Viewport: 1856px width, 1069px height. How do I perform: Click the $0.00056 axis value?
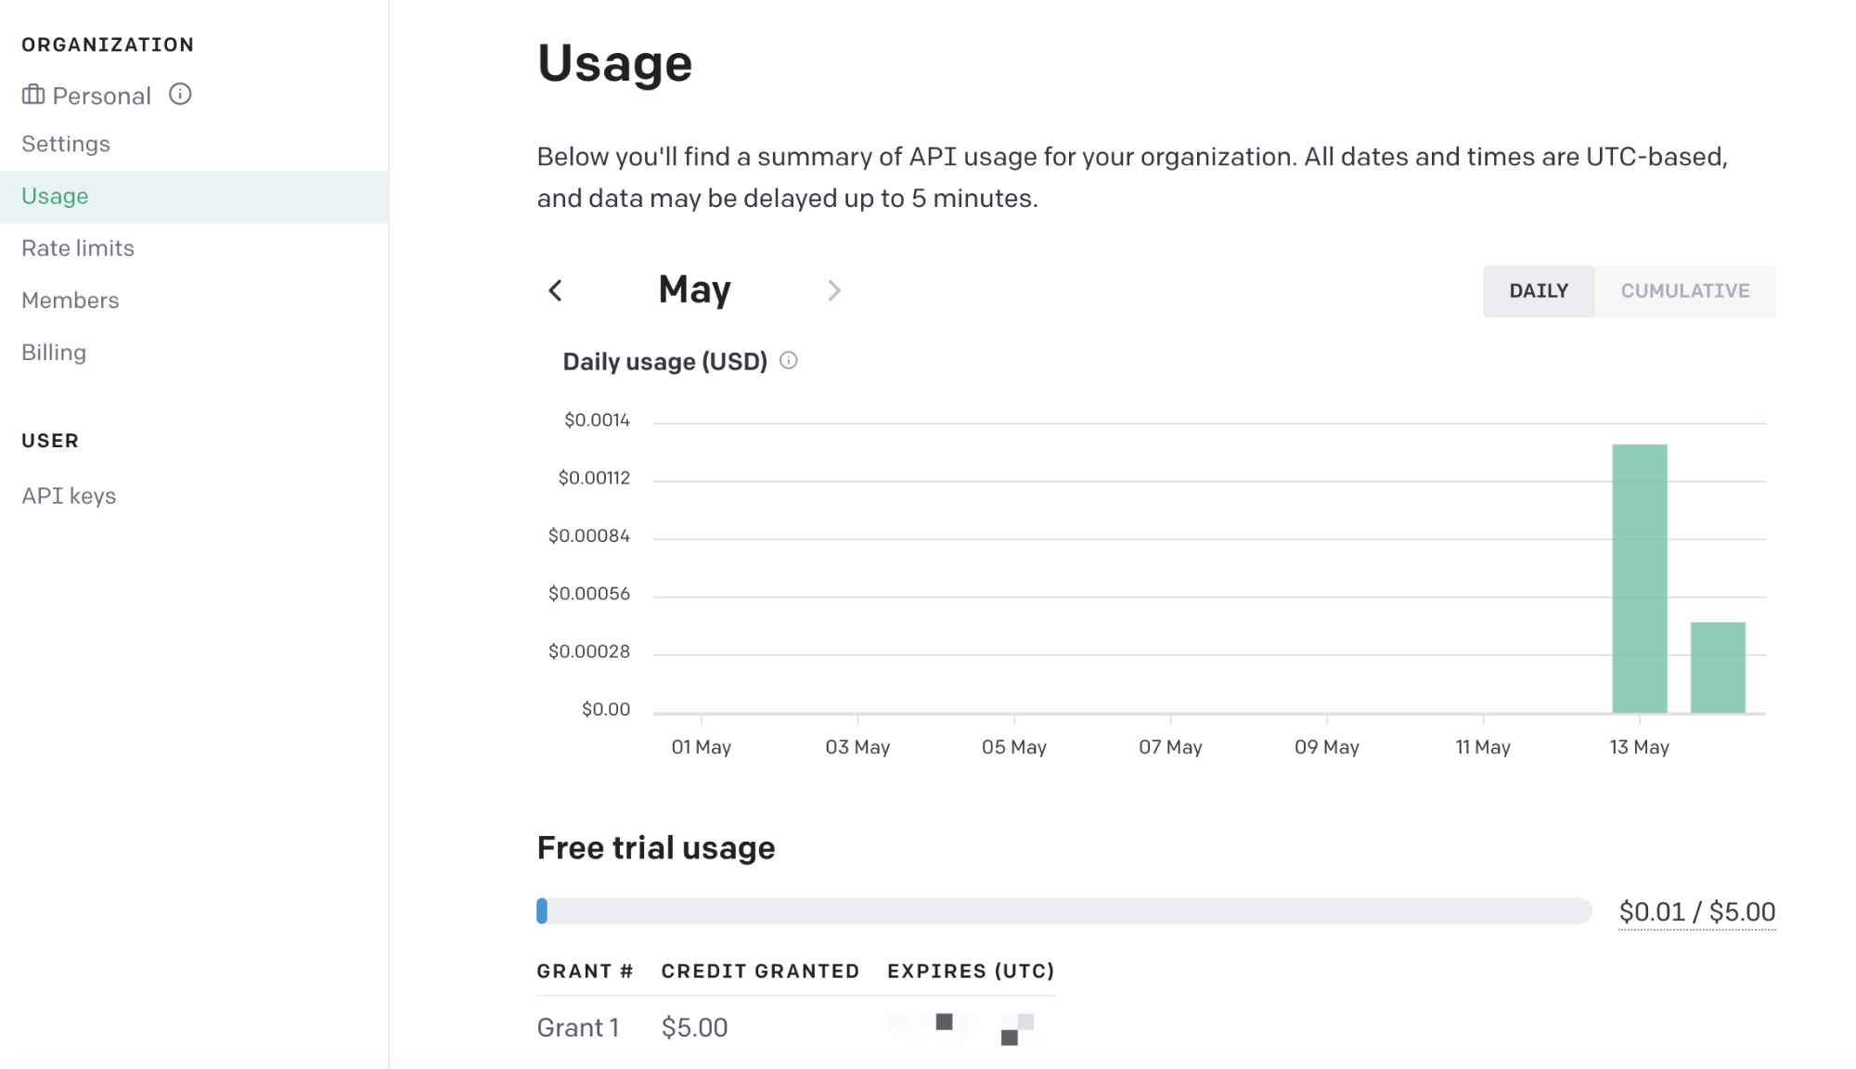point(589,594)
